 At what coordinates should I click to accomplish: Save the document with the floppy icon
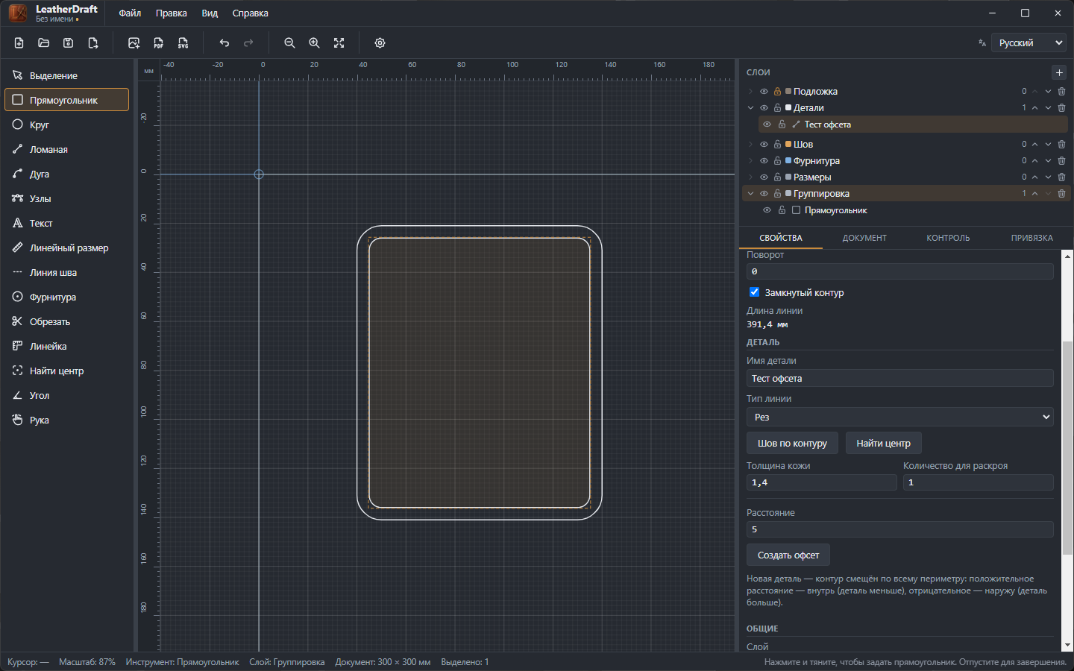69,43
